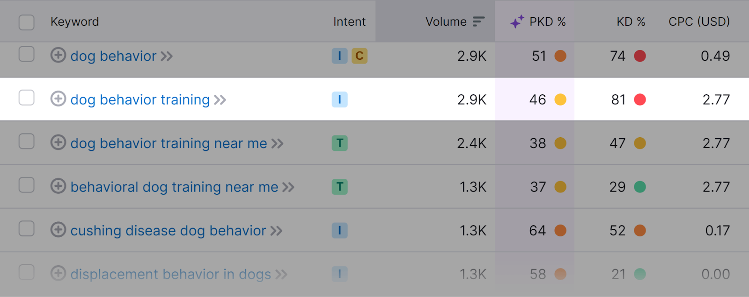Click the red KD difficulty dot for dog behavior training

point(640,99)
